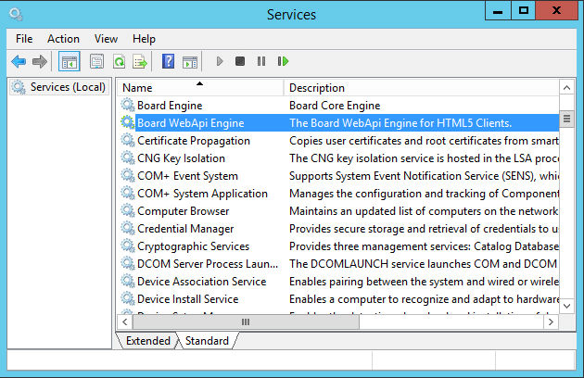Minimize the Services window
The height and width of the screenshot is (378, 584).
(498, 10)
